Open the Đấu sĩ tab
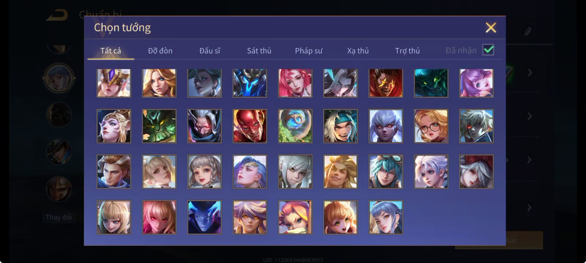This screenshot has height=263, width=586. (210, 51)
